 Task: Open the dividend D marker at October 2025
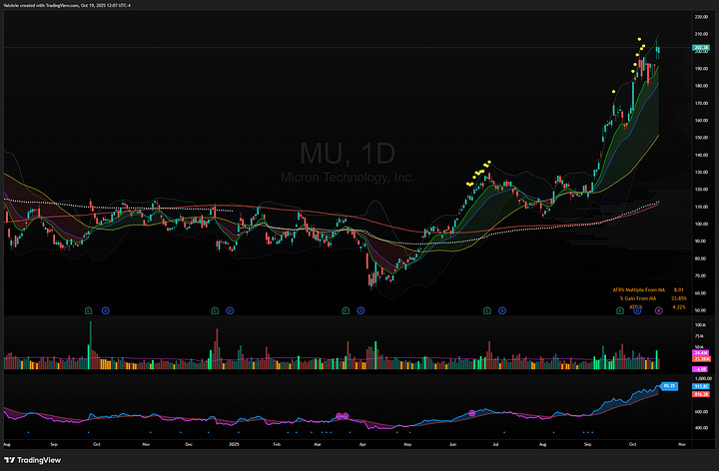pyautogui.click(x=637, y=310)
